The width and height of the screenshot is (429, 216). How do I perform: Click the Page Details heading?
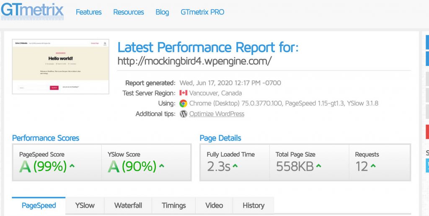click(x=220, y=138)
